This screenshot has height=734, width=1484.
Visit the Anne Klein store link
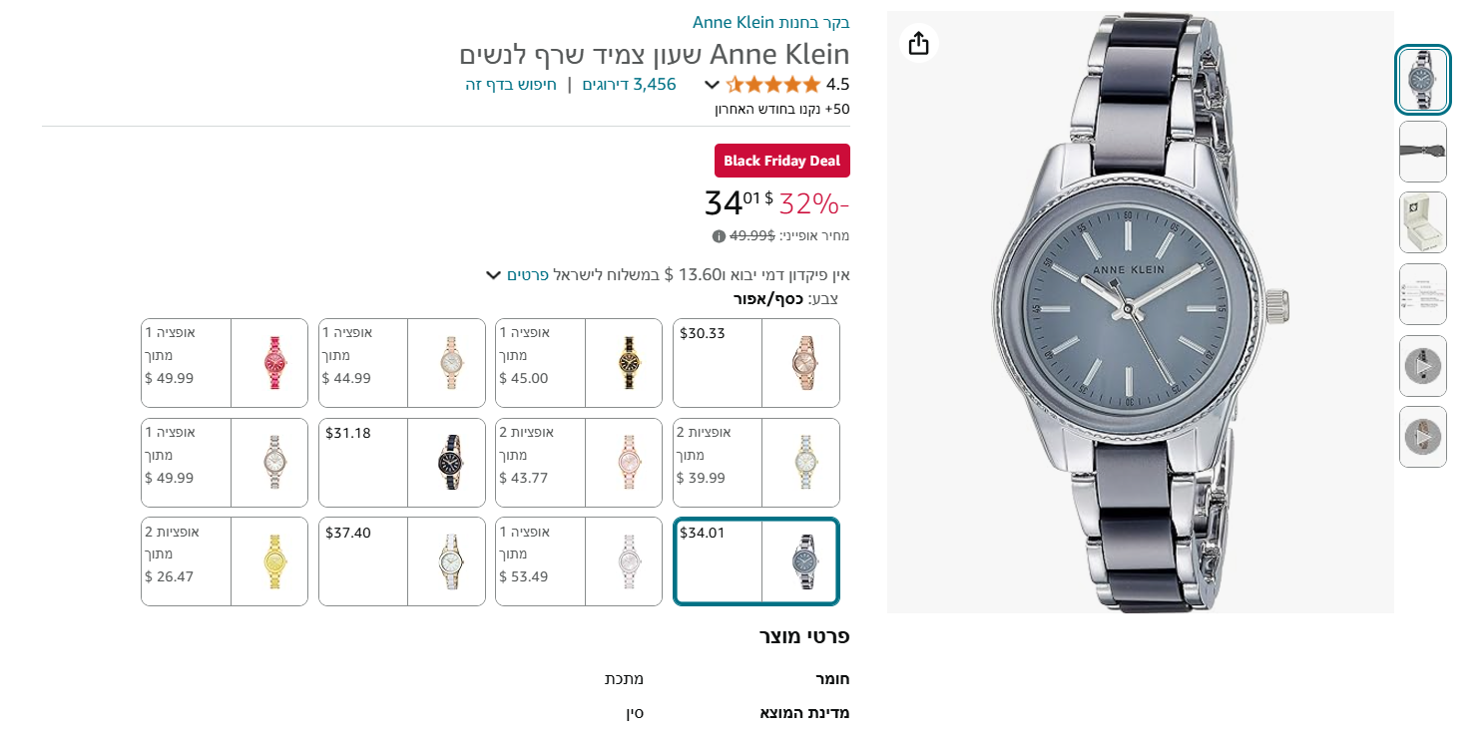pyautogui.click(x=770, y=22)
